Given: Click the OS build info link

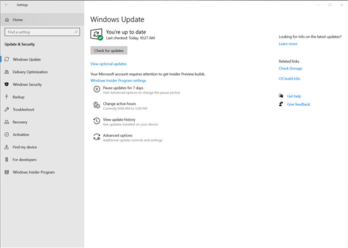Looking at the screenshot, I should pyautogui.click(x=289, y=79).
